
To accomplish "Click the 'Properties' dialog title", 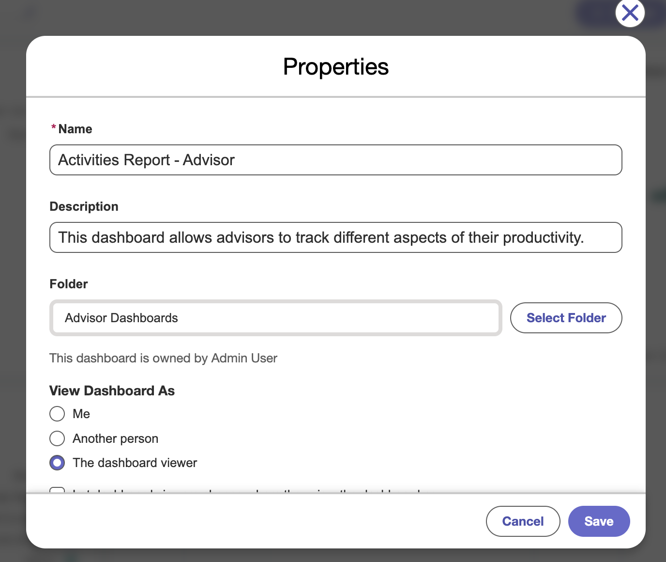I will click(x=335, y=66).
